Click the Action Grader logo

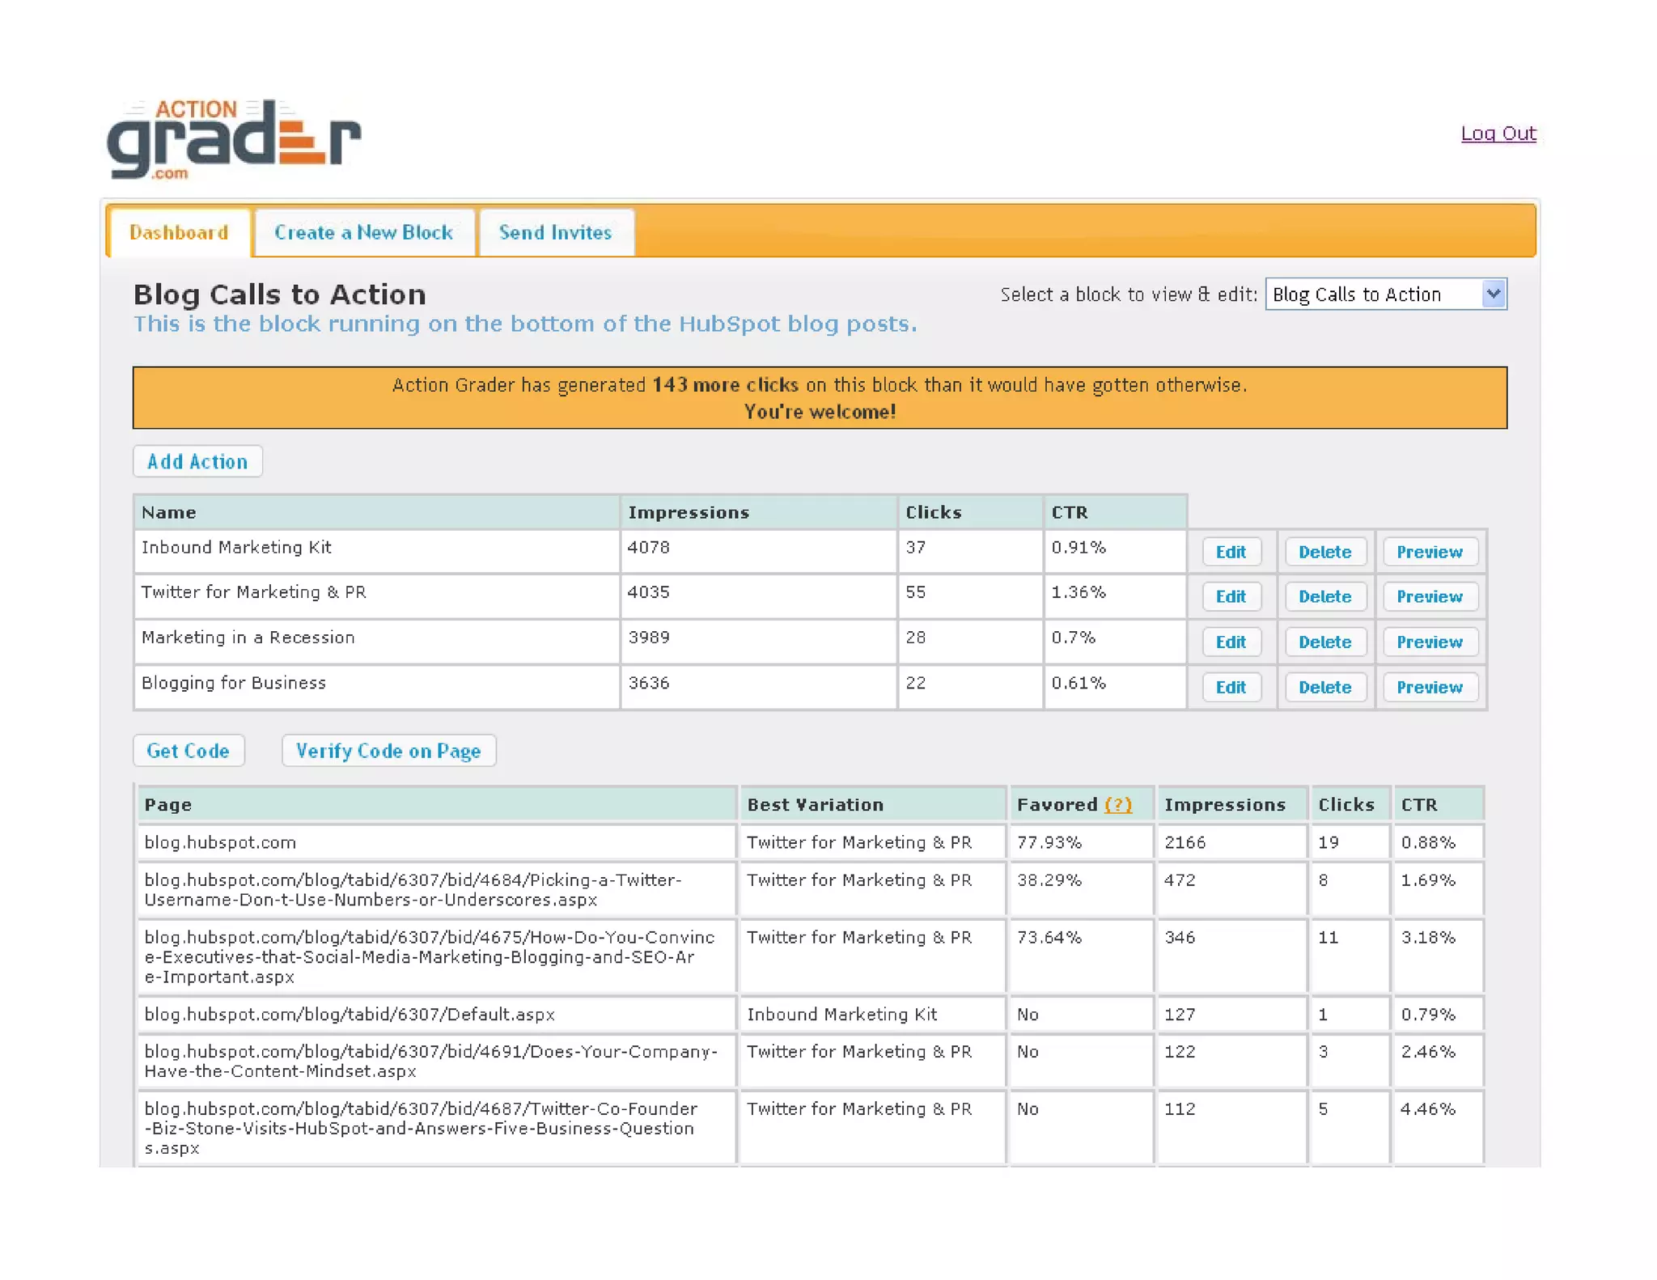coord(233,139)
